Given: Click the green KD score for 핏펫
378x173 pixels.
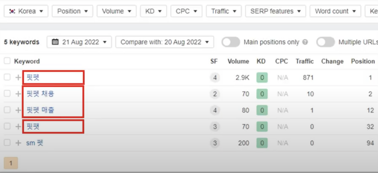Looking at the screenshot, I should click(262, 78).
